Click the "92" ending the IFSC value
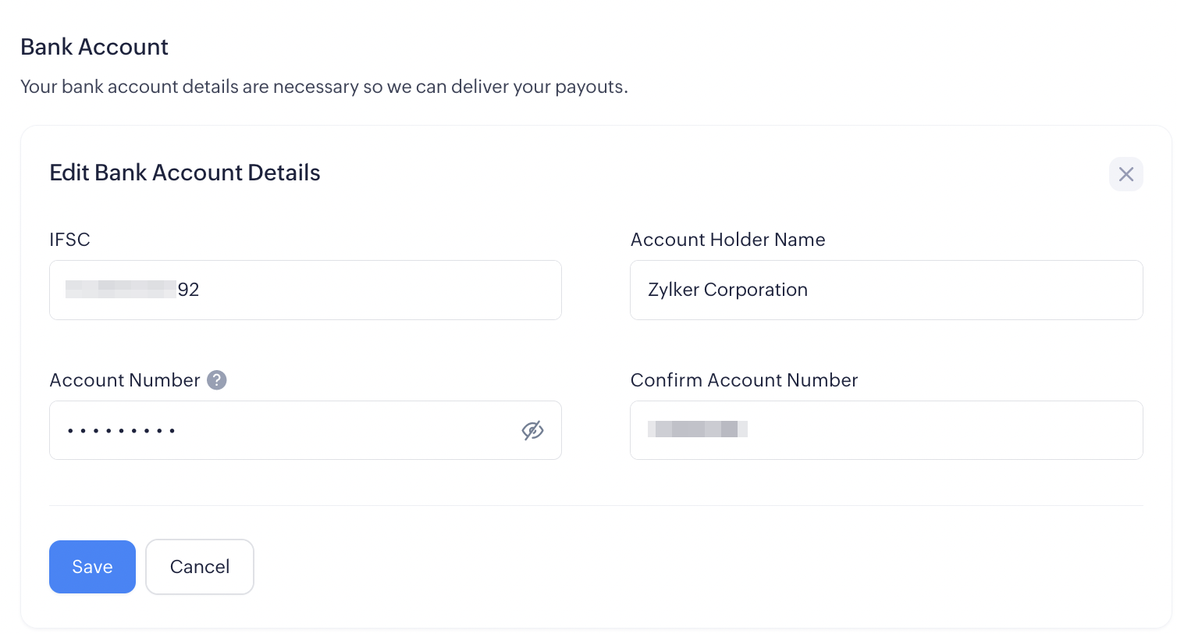1177x634 pixels. click(189, 290)
